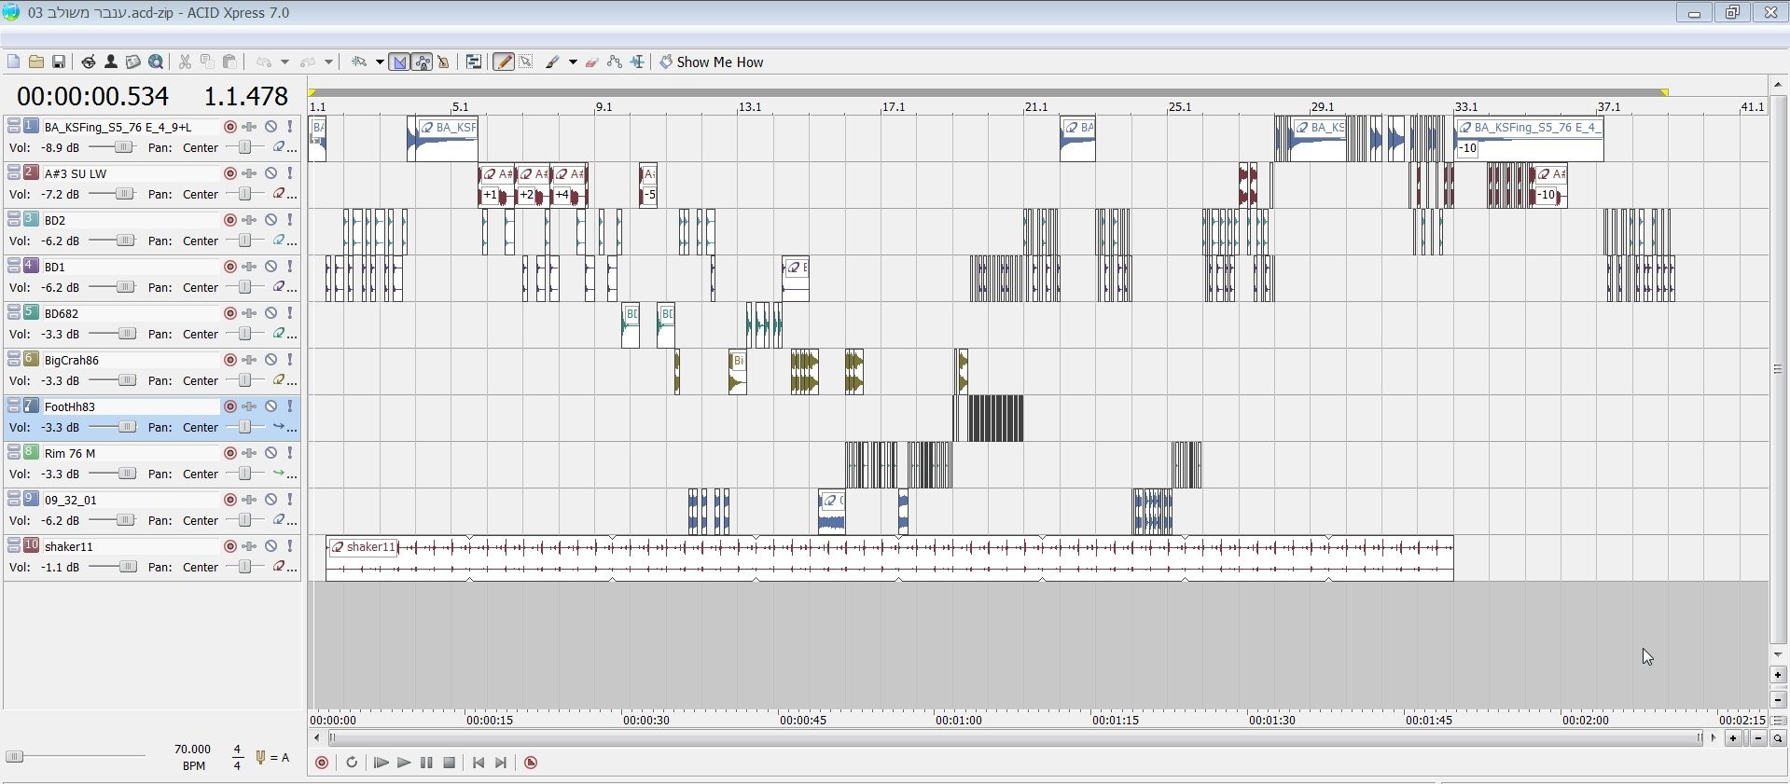Viewport: 1790px width, 784px height.
Task: Click the metronome icon at the bottom
Action: pos(531,763)
